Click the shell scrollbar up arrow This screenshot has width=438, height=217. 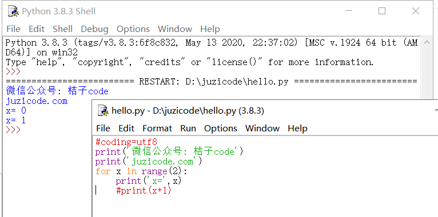pos(426,42)
